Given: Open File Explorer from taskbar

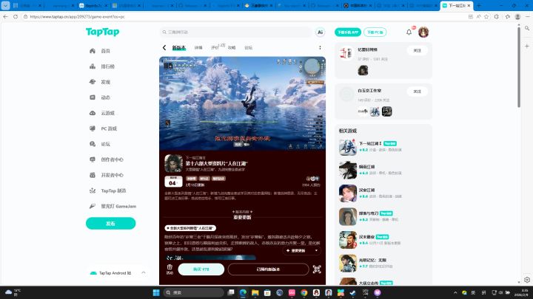Looking at the screenshot, I should (x=255, y=292).
